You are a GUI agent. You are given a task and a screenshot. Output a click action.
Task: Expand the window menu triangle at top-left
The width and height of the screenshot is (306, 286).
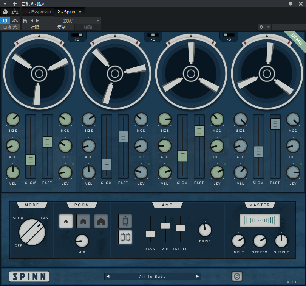point(5,4)
